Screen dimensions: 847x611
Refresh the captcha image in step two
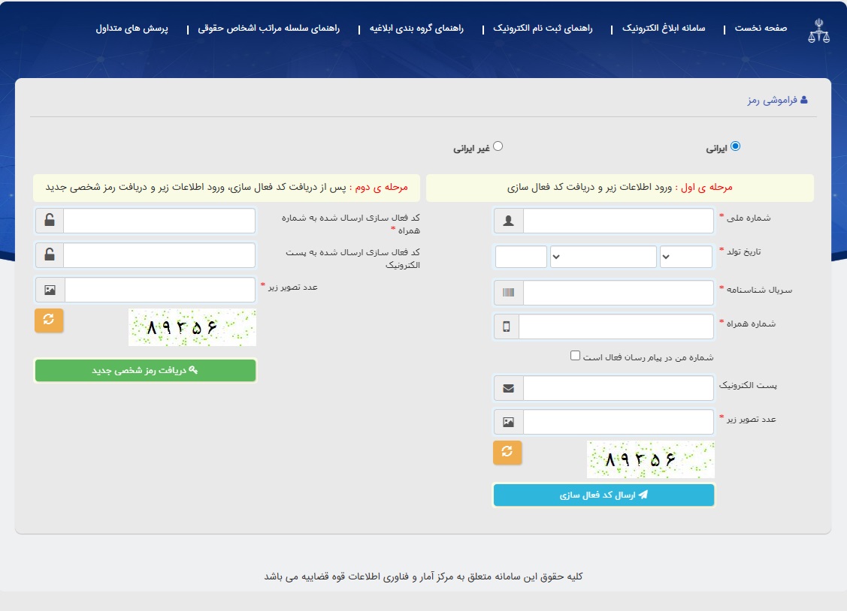coord(49,321)
